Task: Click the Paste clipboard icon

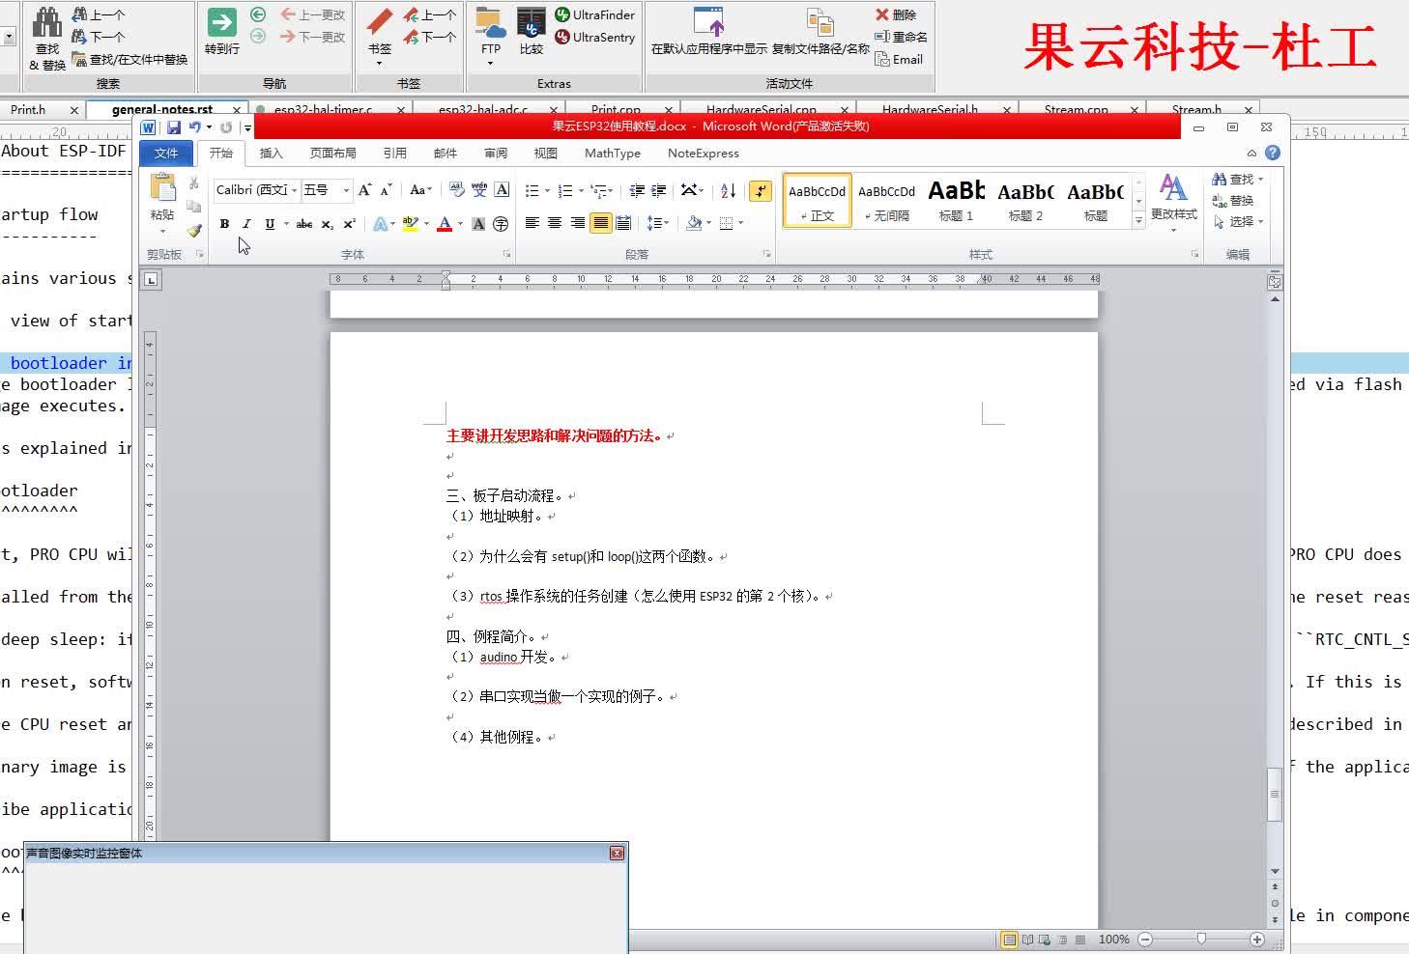Action: point(162,189)
